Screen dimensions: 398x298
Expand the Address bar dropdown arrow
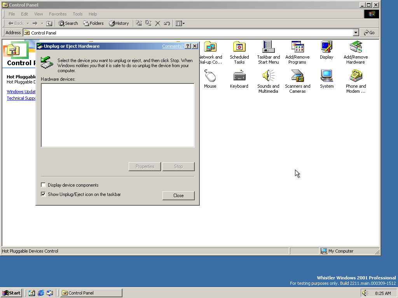356,33
